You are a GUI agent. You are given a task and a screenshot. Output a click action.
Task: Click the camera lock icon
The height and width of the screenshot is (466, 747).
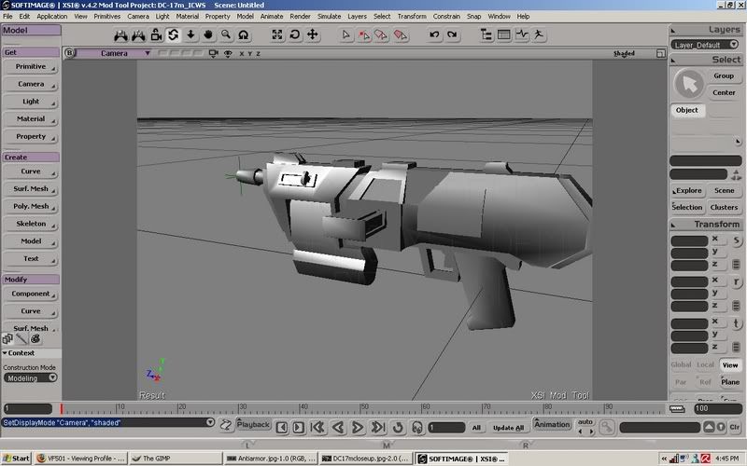(x=156, y=34)
